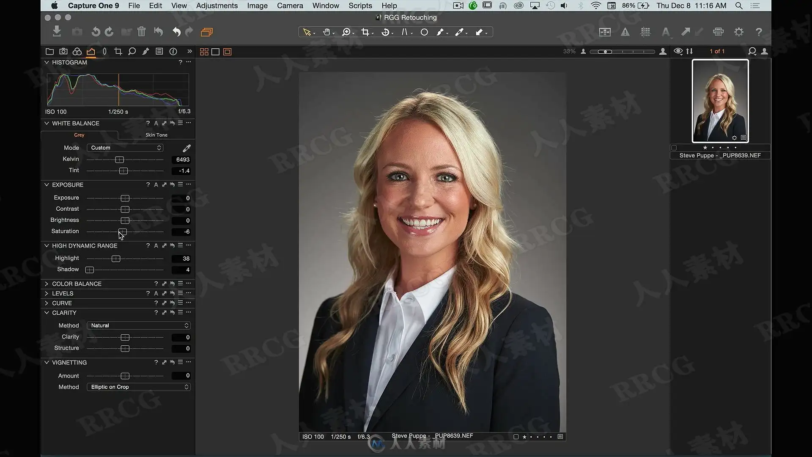The image size is (812, 457).
Task: Select the Steve Puppe portrait thumbnail
Action: click(x=720, y=101)
